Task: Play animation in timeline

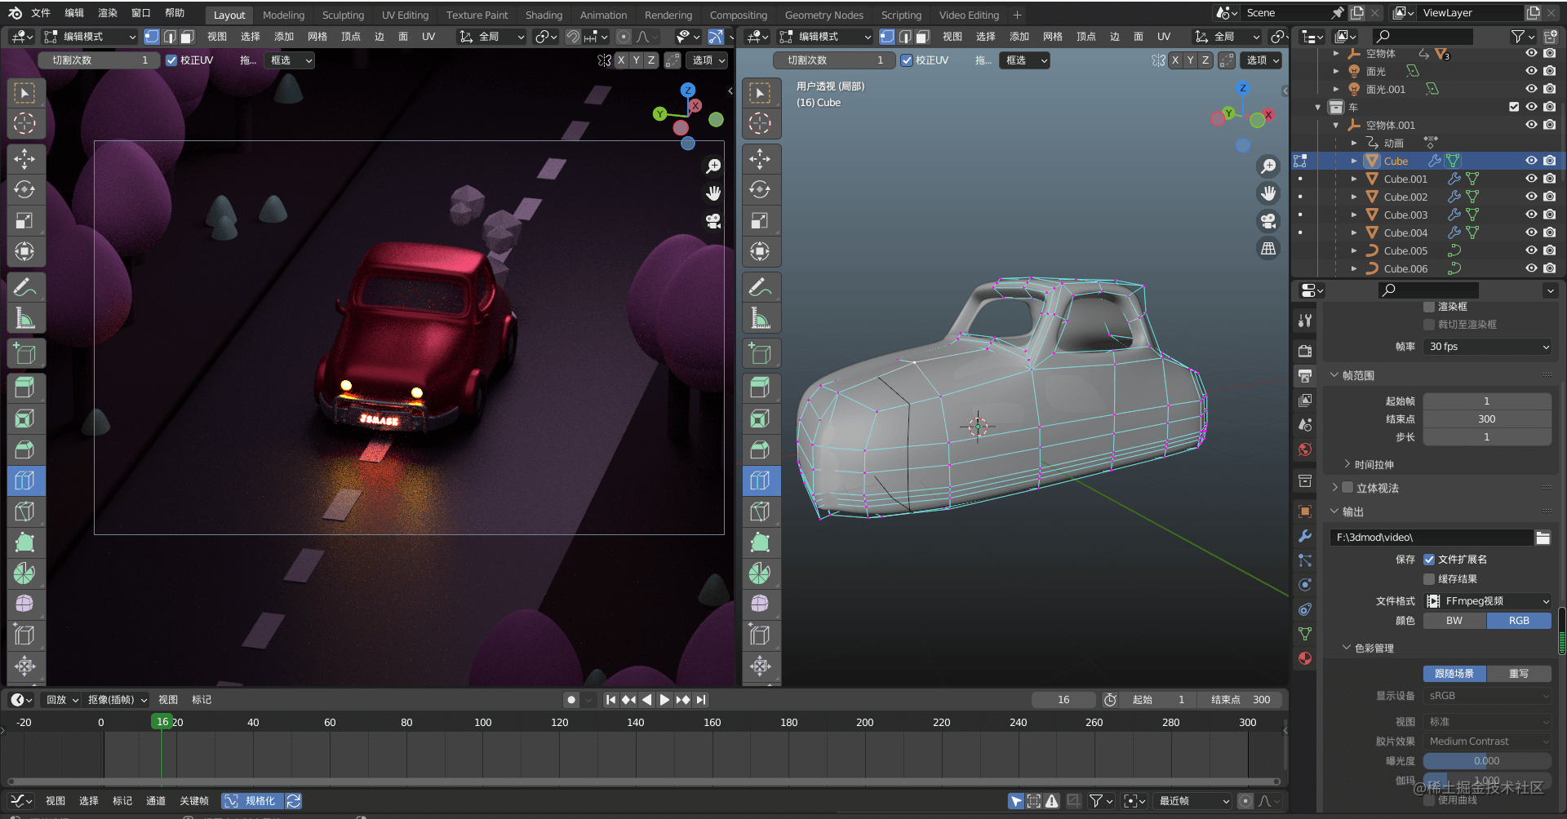Action: point(664,700)
